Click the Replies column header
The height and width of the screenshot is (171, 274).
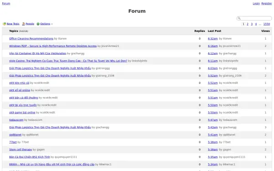coord(200,31)
